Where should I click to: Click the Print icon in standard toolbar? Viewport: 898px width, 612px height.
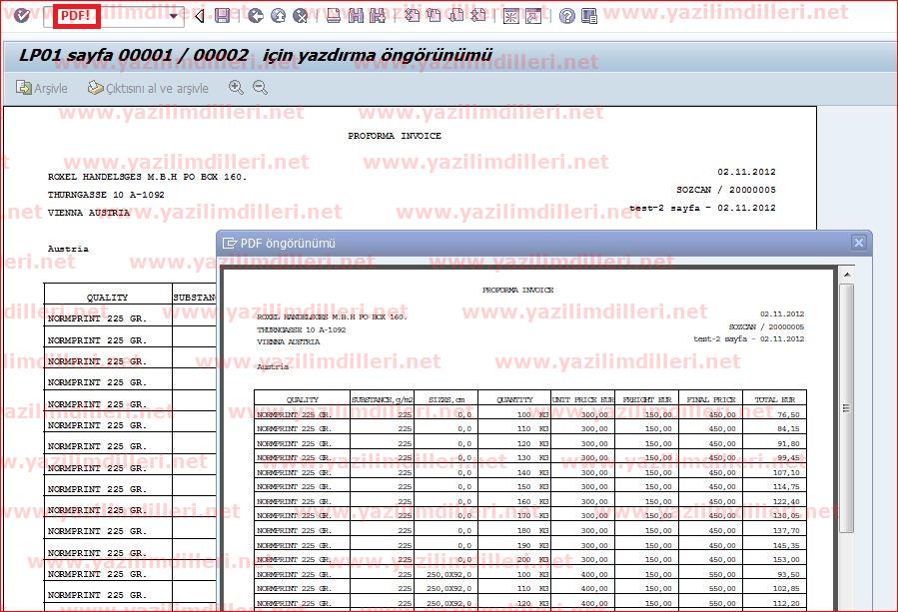(x=334, y=15)
